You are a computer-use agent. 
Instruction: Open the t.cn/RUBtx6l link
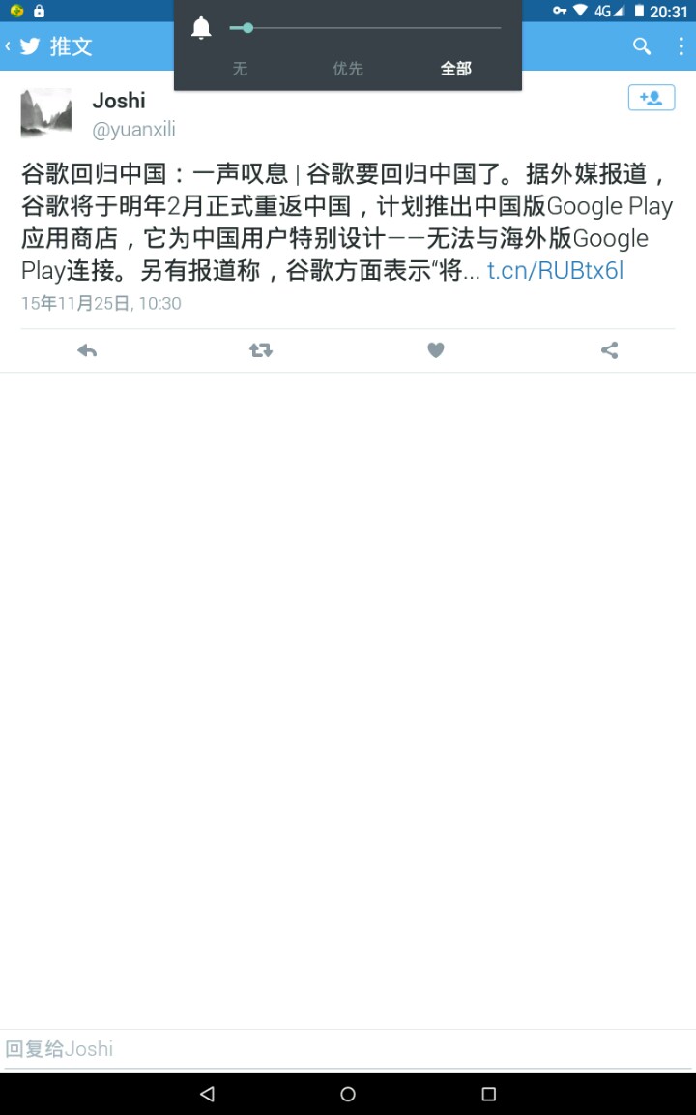tap(556, 270)
